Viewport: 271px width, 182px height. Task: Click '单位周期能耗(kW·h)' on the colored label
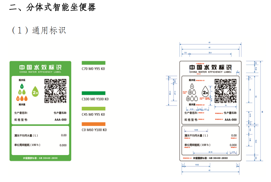pyautogui.click(x=27, y=145)
